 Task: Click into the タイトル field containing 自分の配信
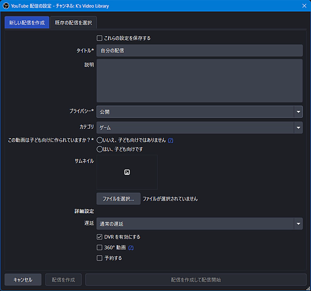coord(200,50)
